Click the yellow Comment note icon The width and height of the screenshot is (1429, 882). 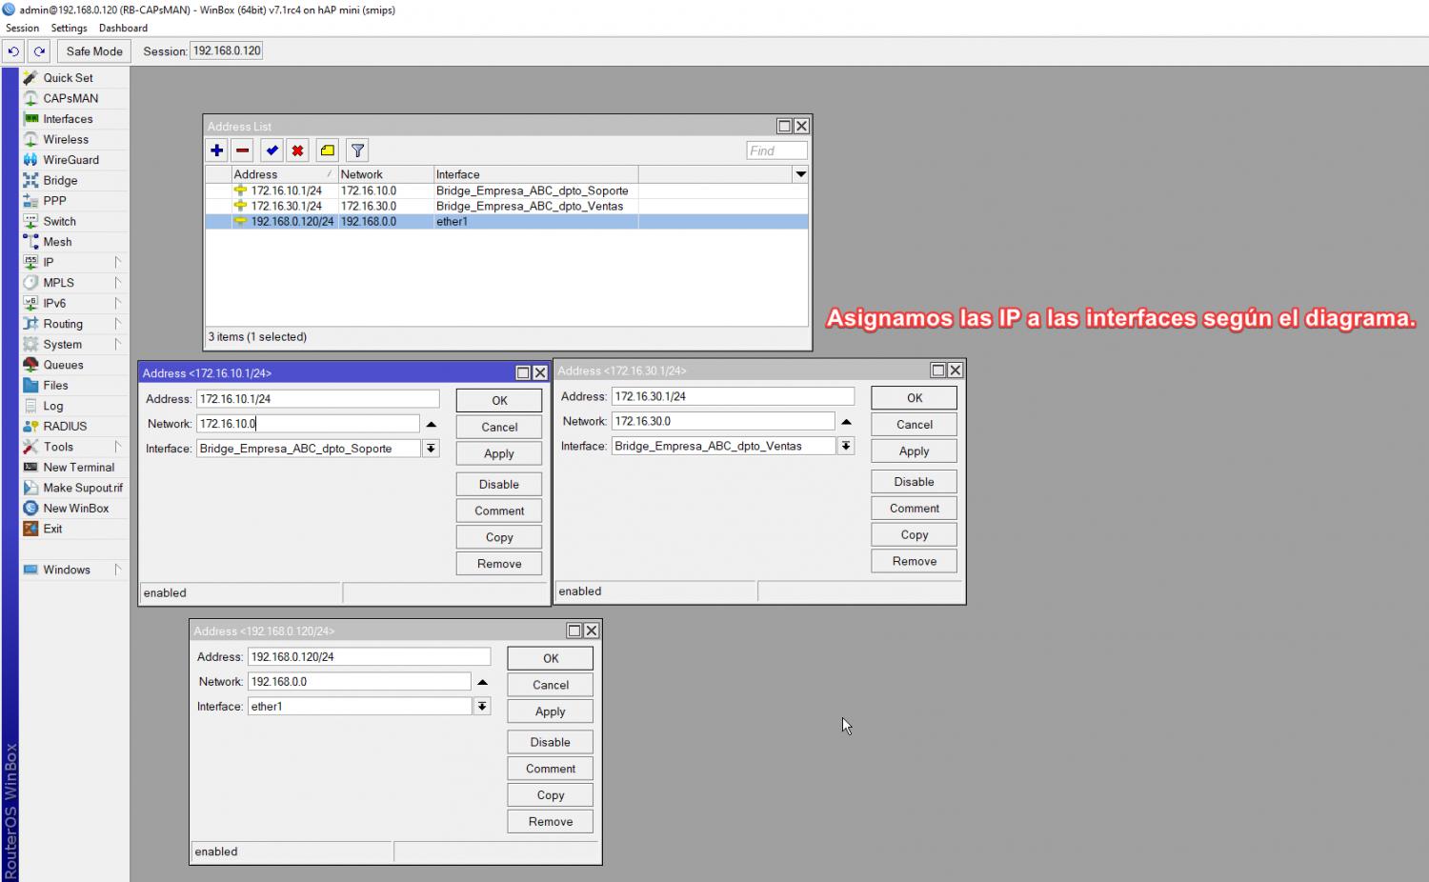[x=328, y=150]
